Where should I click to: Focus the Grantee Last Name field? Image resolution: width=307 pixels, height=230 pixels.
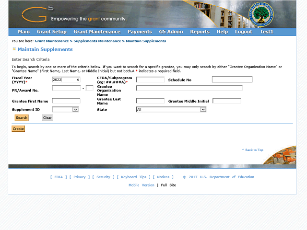click(150, 101)
